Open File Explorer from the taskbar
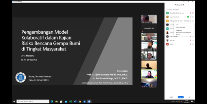The image size is (207, 104). click(x=57, y=101)
